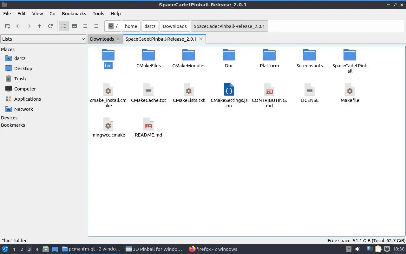Open network status tray icon
The width and height of the screenshot is (406, 254).
pyautogui.click(x=387, y=249)
